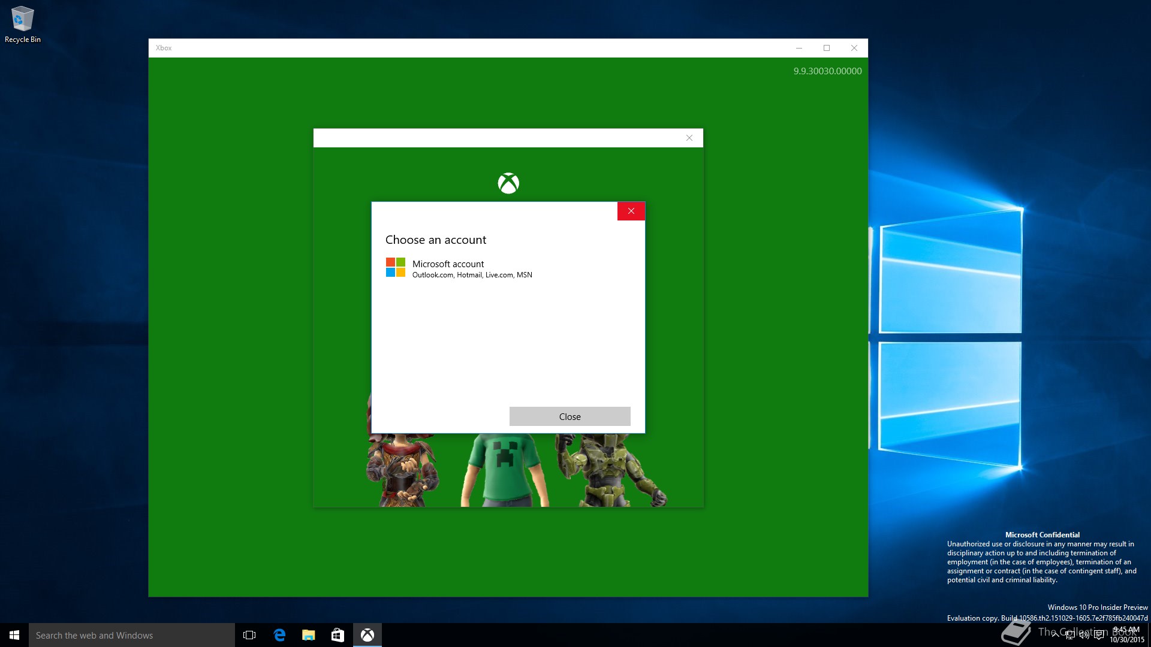Launch Microsoft Edge from taskbar
The width and height of the screenshot is (1151, 647).
tap(279, 635)
